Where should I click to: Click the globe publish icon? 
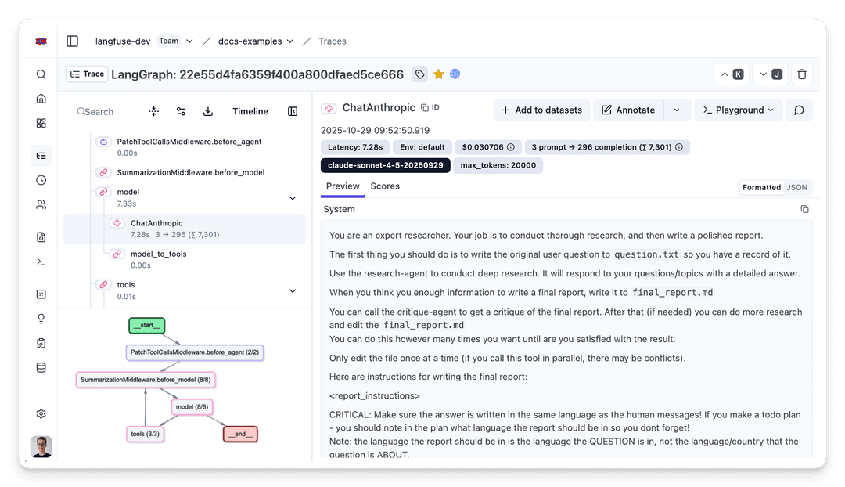(455, 74)
